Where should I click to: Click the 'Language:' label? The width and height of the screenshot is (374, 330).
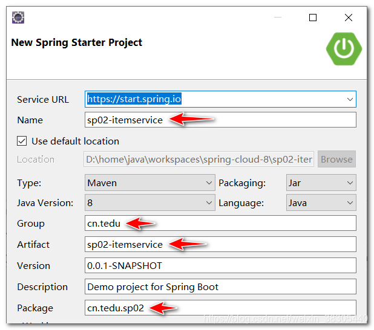pyautogui.click(x=241, y=203)
